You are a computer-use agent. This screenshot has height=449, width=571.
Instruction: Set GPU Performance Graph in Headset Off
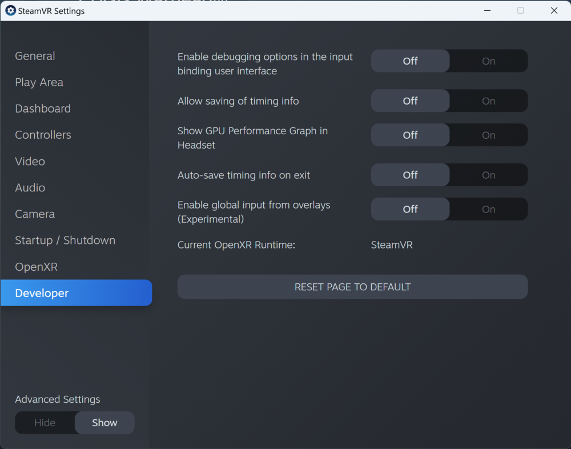click(410, 135)
